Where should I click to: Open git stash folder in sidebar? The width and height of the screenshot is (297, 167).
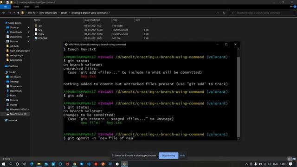[x=14, y=46]
